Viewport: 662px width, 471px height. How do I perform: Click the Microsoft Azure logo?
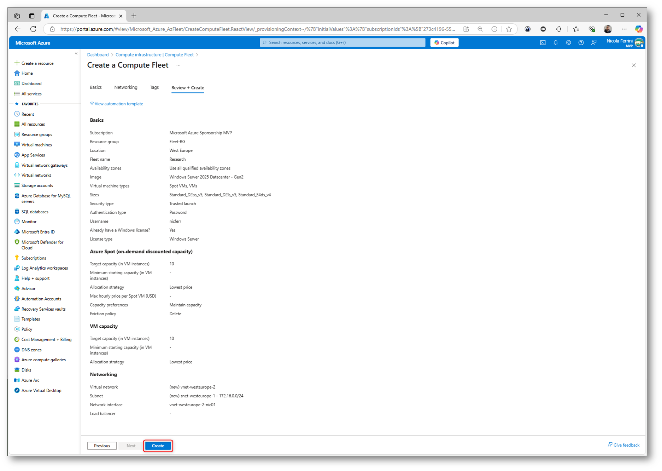click(x=33, y=43)
